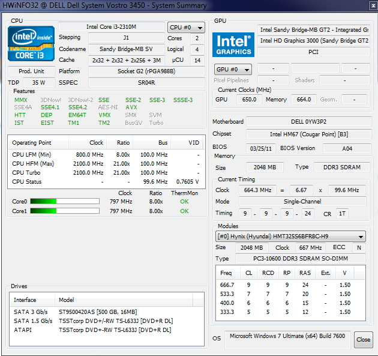Select the CPU Turbo row
Image resolution: width=378 pixels, height=356 pixels.
pyautogui.click(x=106, y=173)
